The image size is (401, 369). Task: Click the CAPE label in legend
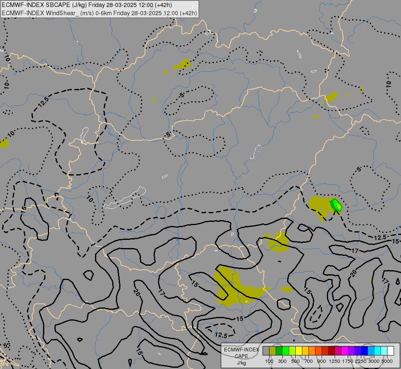coord(241,356)
